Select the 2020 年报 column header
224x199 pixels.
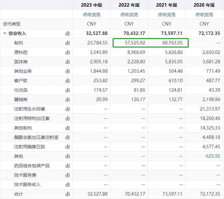(204, 5)
